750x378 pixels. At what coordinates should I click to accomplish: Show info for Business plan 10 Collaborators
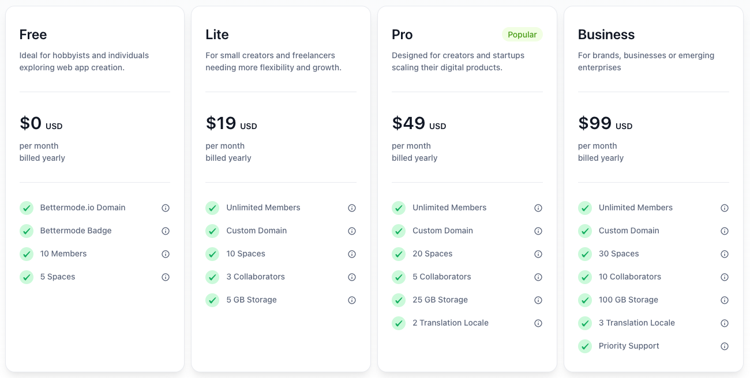[x=725, y=277]
